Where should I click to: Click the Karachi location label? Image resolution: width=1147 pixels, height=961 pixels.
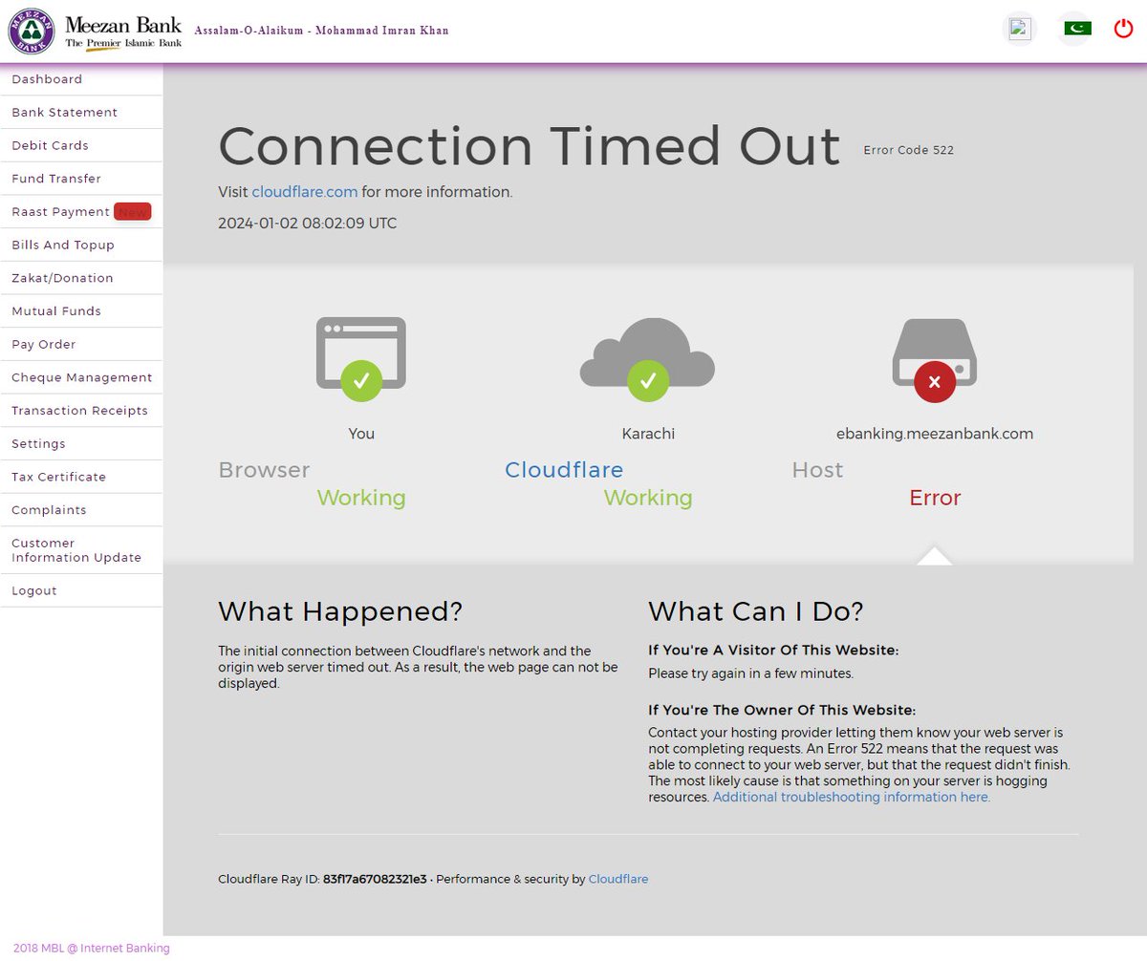click(x=648, y=434)
